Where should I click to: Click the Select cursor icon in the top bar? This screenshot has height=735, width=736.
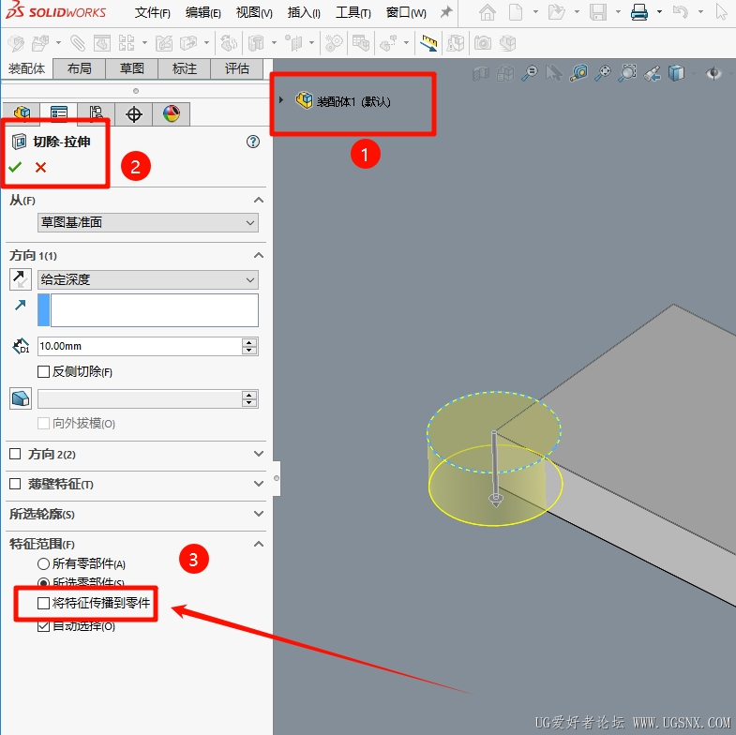[721, 12]
